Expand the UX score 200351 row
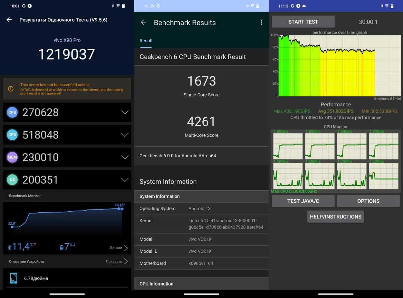The image size is (403, 298). pyautogui.click(x=124, y=180)
